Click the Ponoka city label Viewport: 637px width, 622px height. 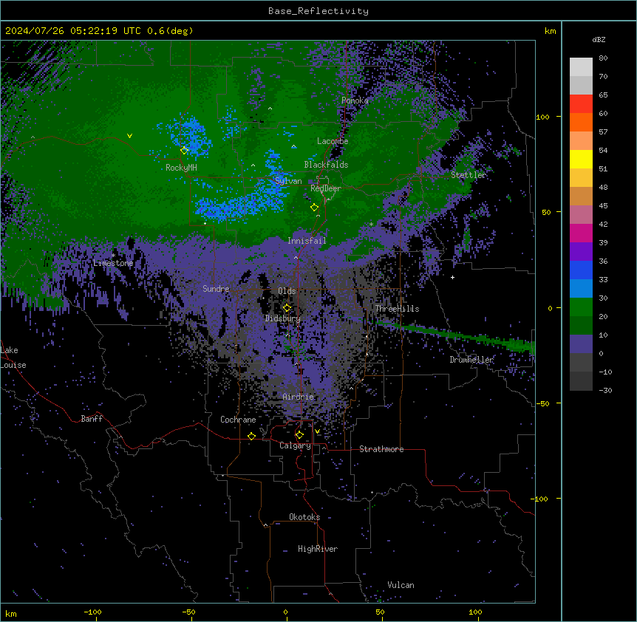[x=355, y=100]
